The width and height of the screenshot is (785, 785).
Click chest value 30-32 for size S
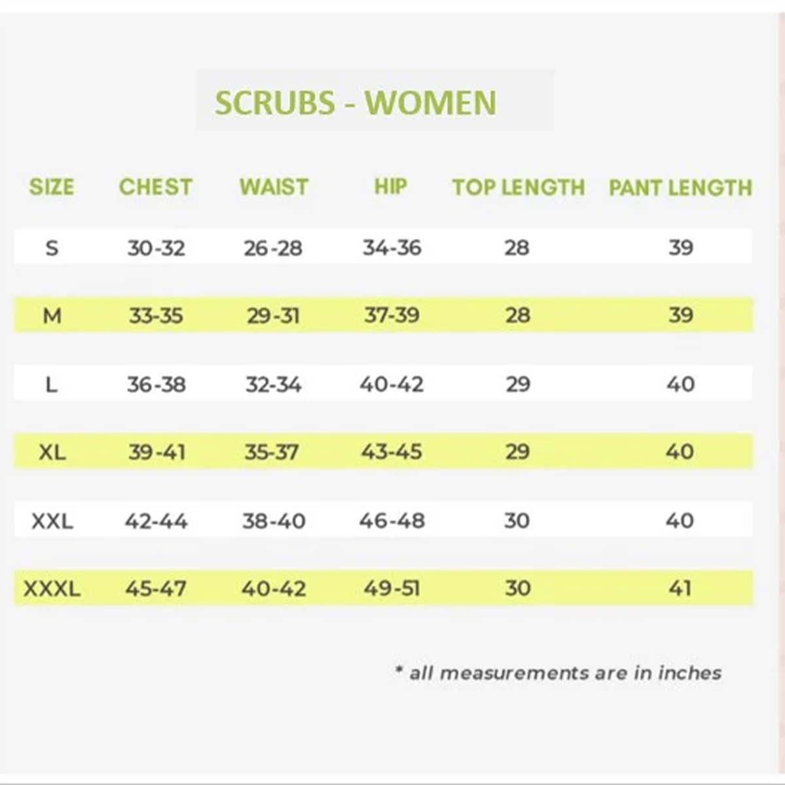pos(156,248)
